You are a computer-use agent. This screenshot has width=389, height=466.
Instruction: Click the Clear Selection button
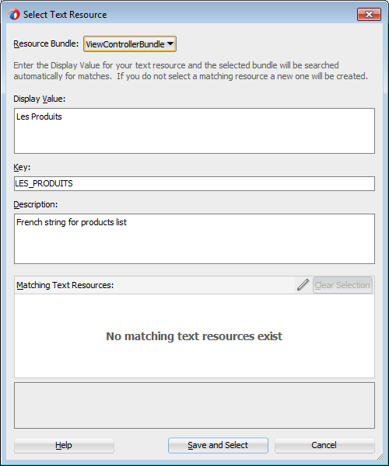pos(342,285)
